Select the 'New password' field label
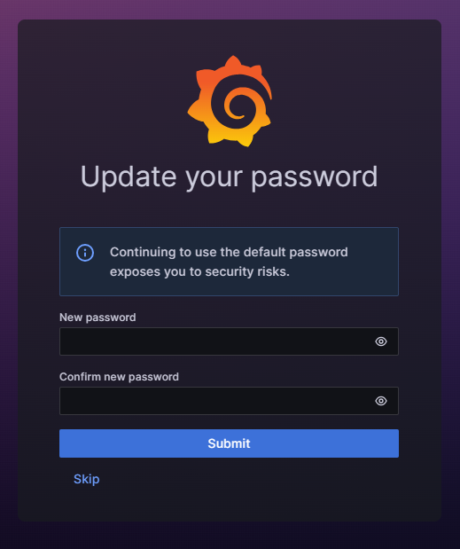Image resolution: width=460 pixels, height=549 pixels. click(97, 318)
